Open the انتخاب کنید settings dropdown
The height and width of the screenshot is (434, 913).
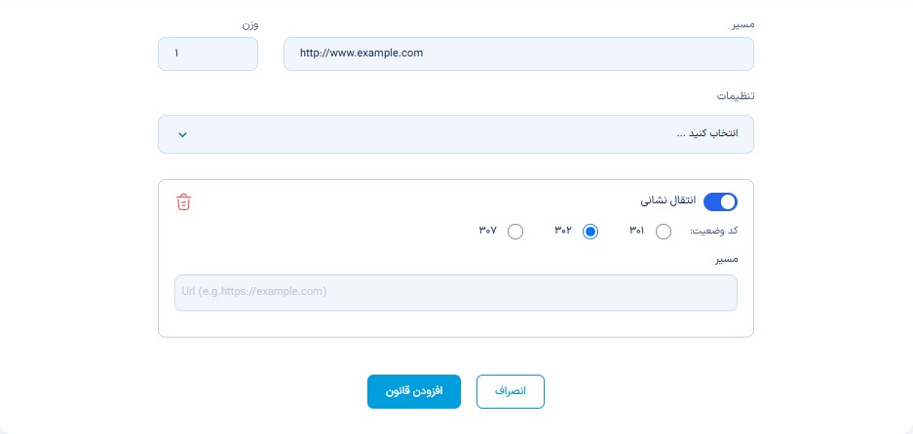pos(456,134)
